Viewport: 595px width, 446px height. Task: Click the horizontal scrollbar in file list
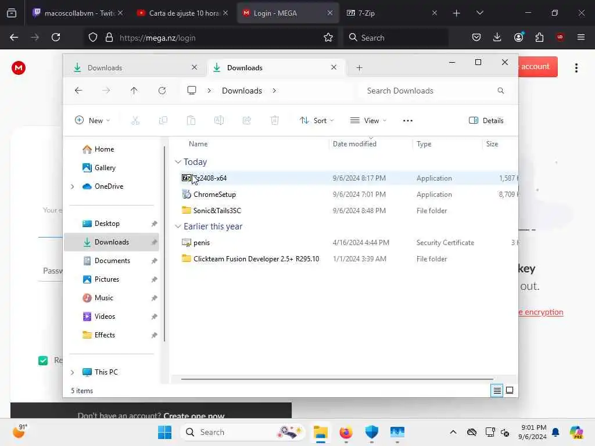coord(337,379)
